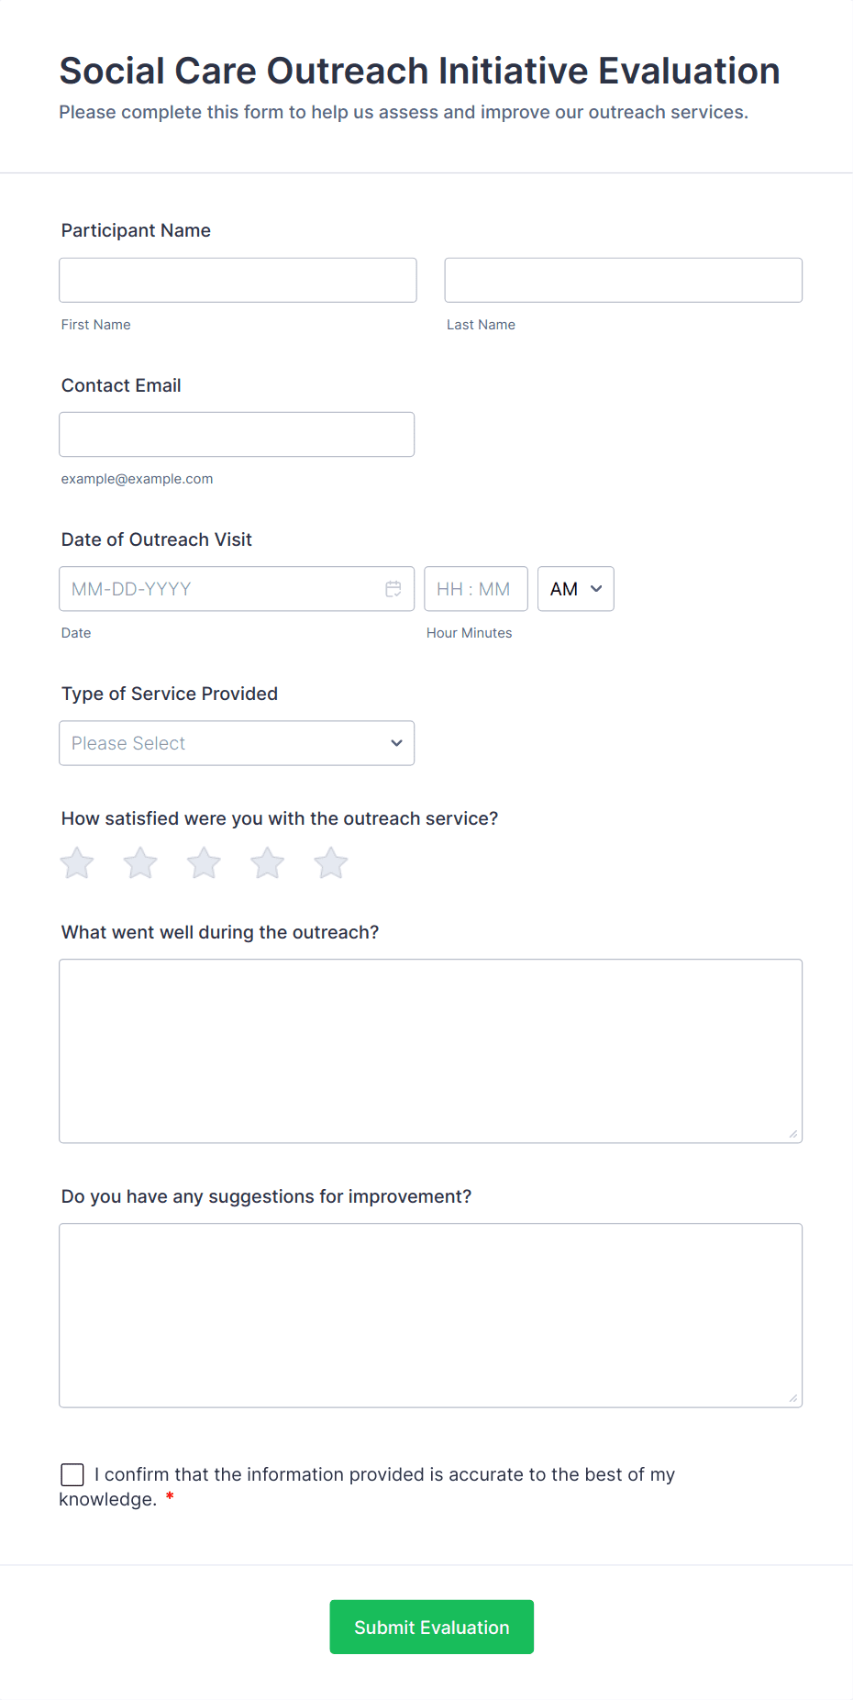The height and width of the screenshot is (1700, 853).
Task: Click resize handle of suggestions textarea
Action: click(792, 1398)
